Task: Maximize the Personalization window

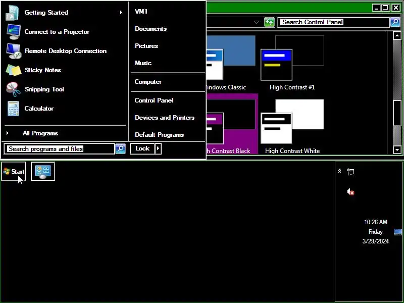Action: [386, 8]
